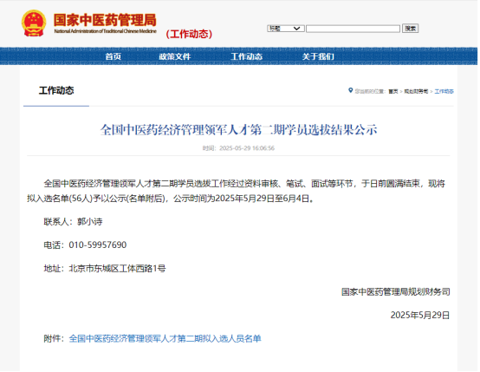480x372 pixels.
Task: Click the phone number 010-59957690
Action: [x=98, y=245]
